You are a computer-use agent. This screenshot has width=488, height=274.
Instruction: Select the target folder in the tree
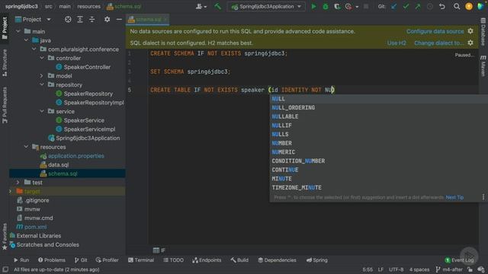pyautogui.click(x=32, y=191)
